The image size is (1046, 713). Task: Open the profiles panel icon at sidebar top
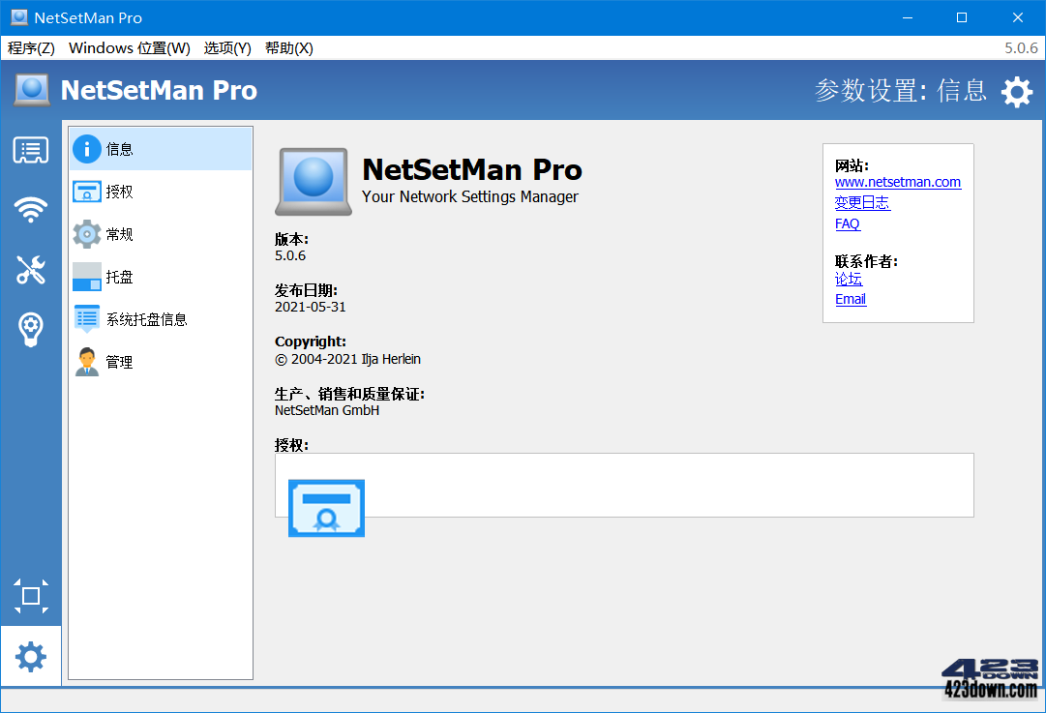click(x=30, y=149)
